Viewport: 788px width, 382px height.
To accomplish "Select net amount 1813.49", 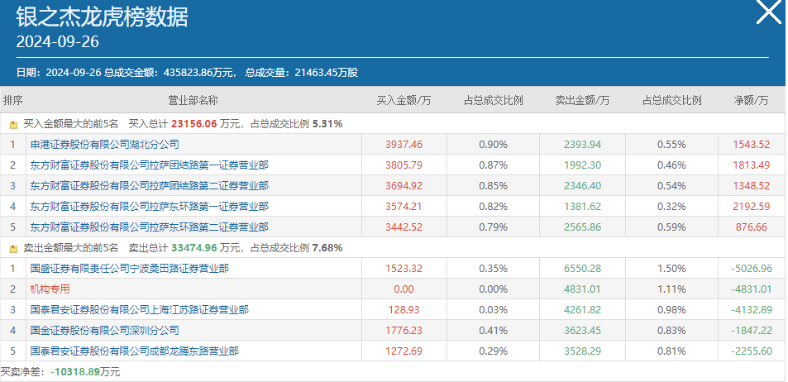I will (x=751, y=165).
